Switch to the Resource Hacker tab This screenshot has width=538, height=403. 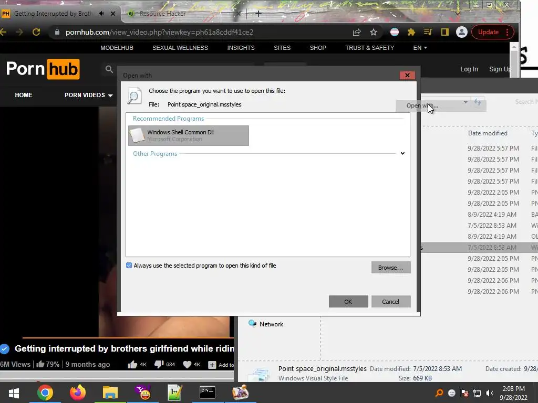[163, 14]
